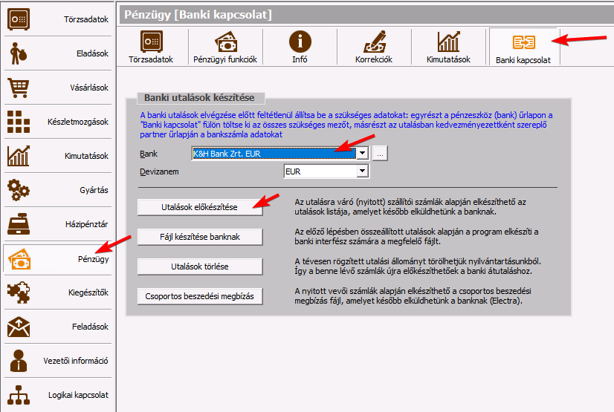Viewport: 614px width, 412px height.
Task: Open the Feladások envelope icon
Action: (x=19, y=327)
